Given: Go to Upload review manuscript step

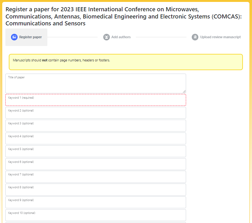Looking at the screenshot, I should pos(216,37).
